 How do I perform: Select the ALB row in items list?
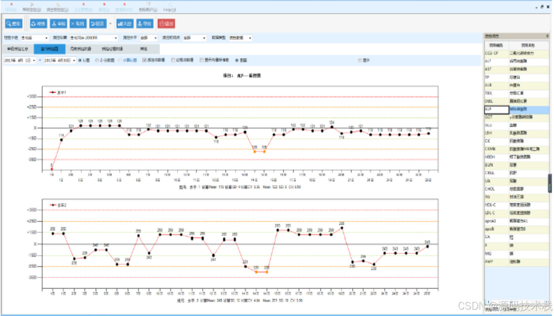pos(517,85)
